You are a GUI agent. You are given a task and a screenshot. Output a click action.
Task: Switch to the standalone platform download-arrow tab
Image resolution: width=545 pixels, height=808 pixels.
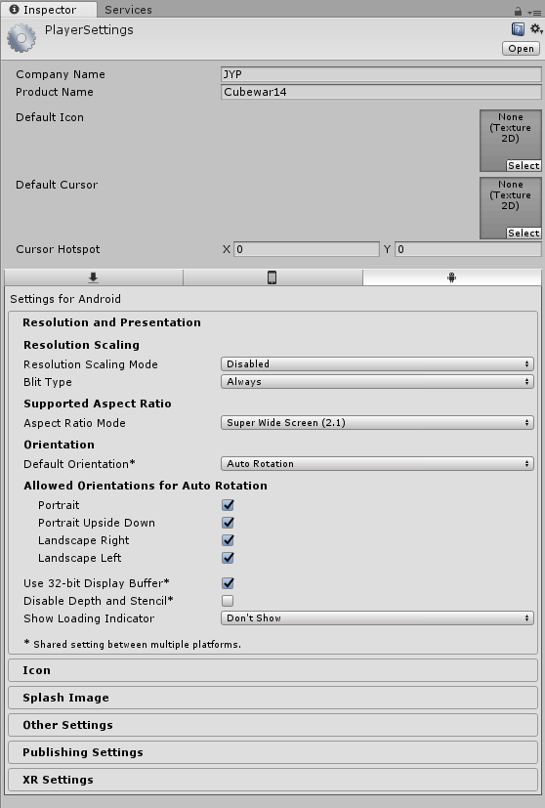point(93,277)
